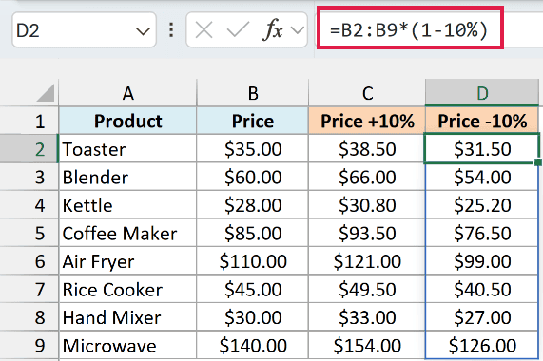Image resolution: width=543 pixels, height=361 pixels.
Task: Click the Price header cell
Action: pos(253,121)
